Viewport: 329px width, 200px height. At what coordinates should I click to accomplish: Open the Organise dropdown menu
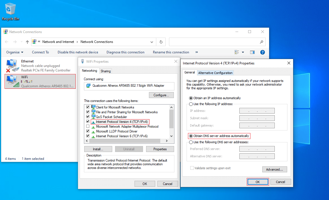(x=15, y=52)
